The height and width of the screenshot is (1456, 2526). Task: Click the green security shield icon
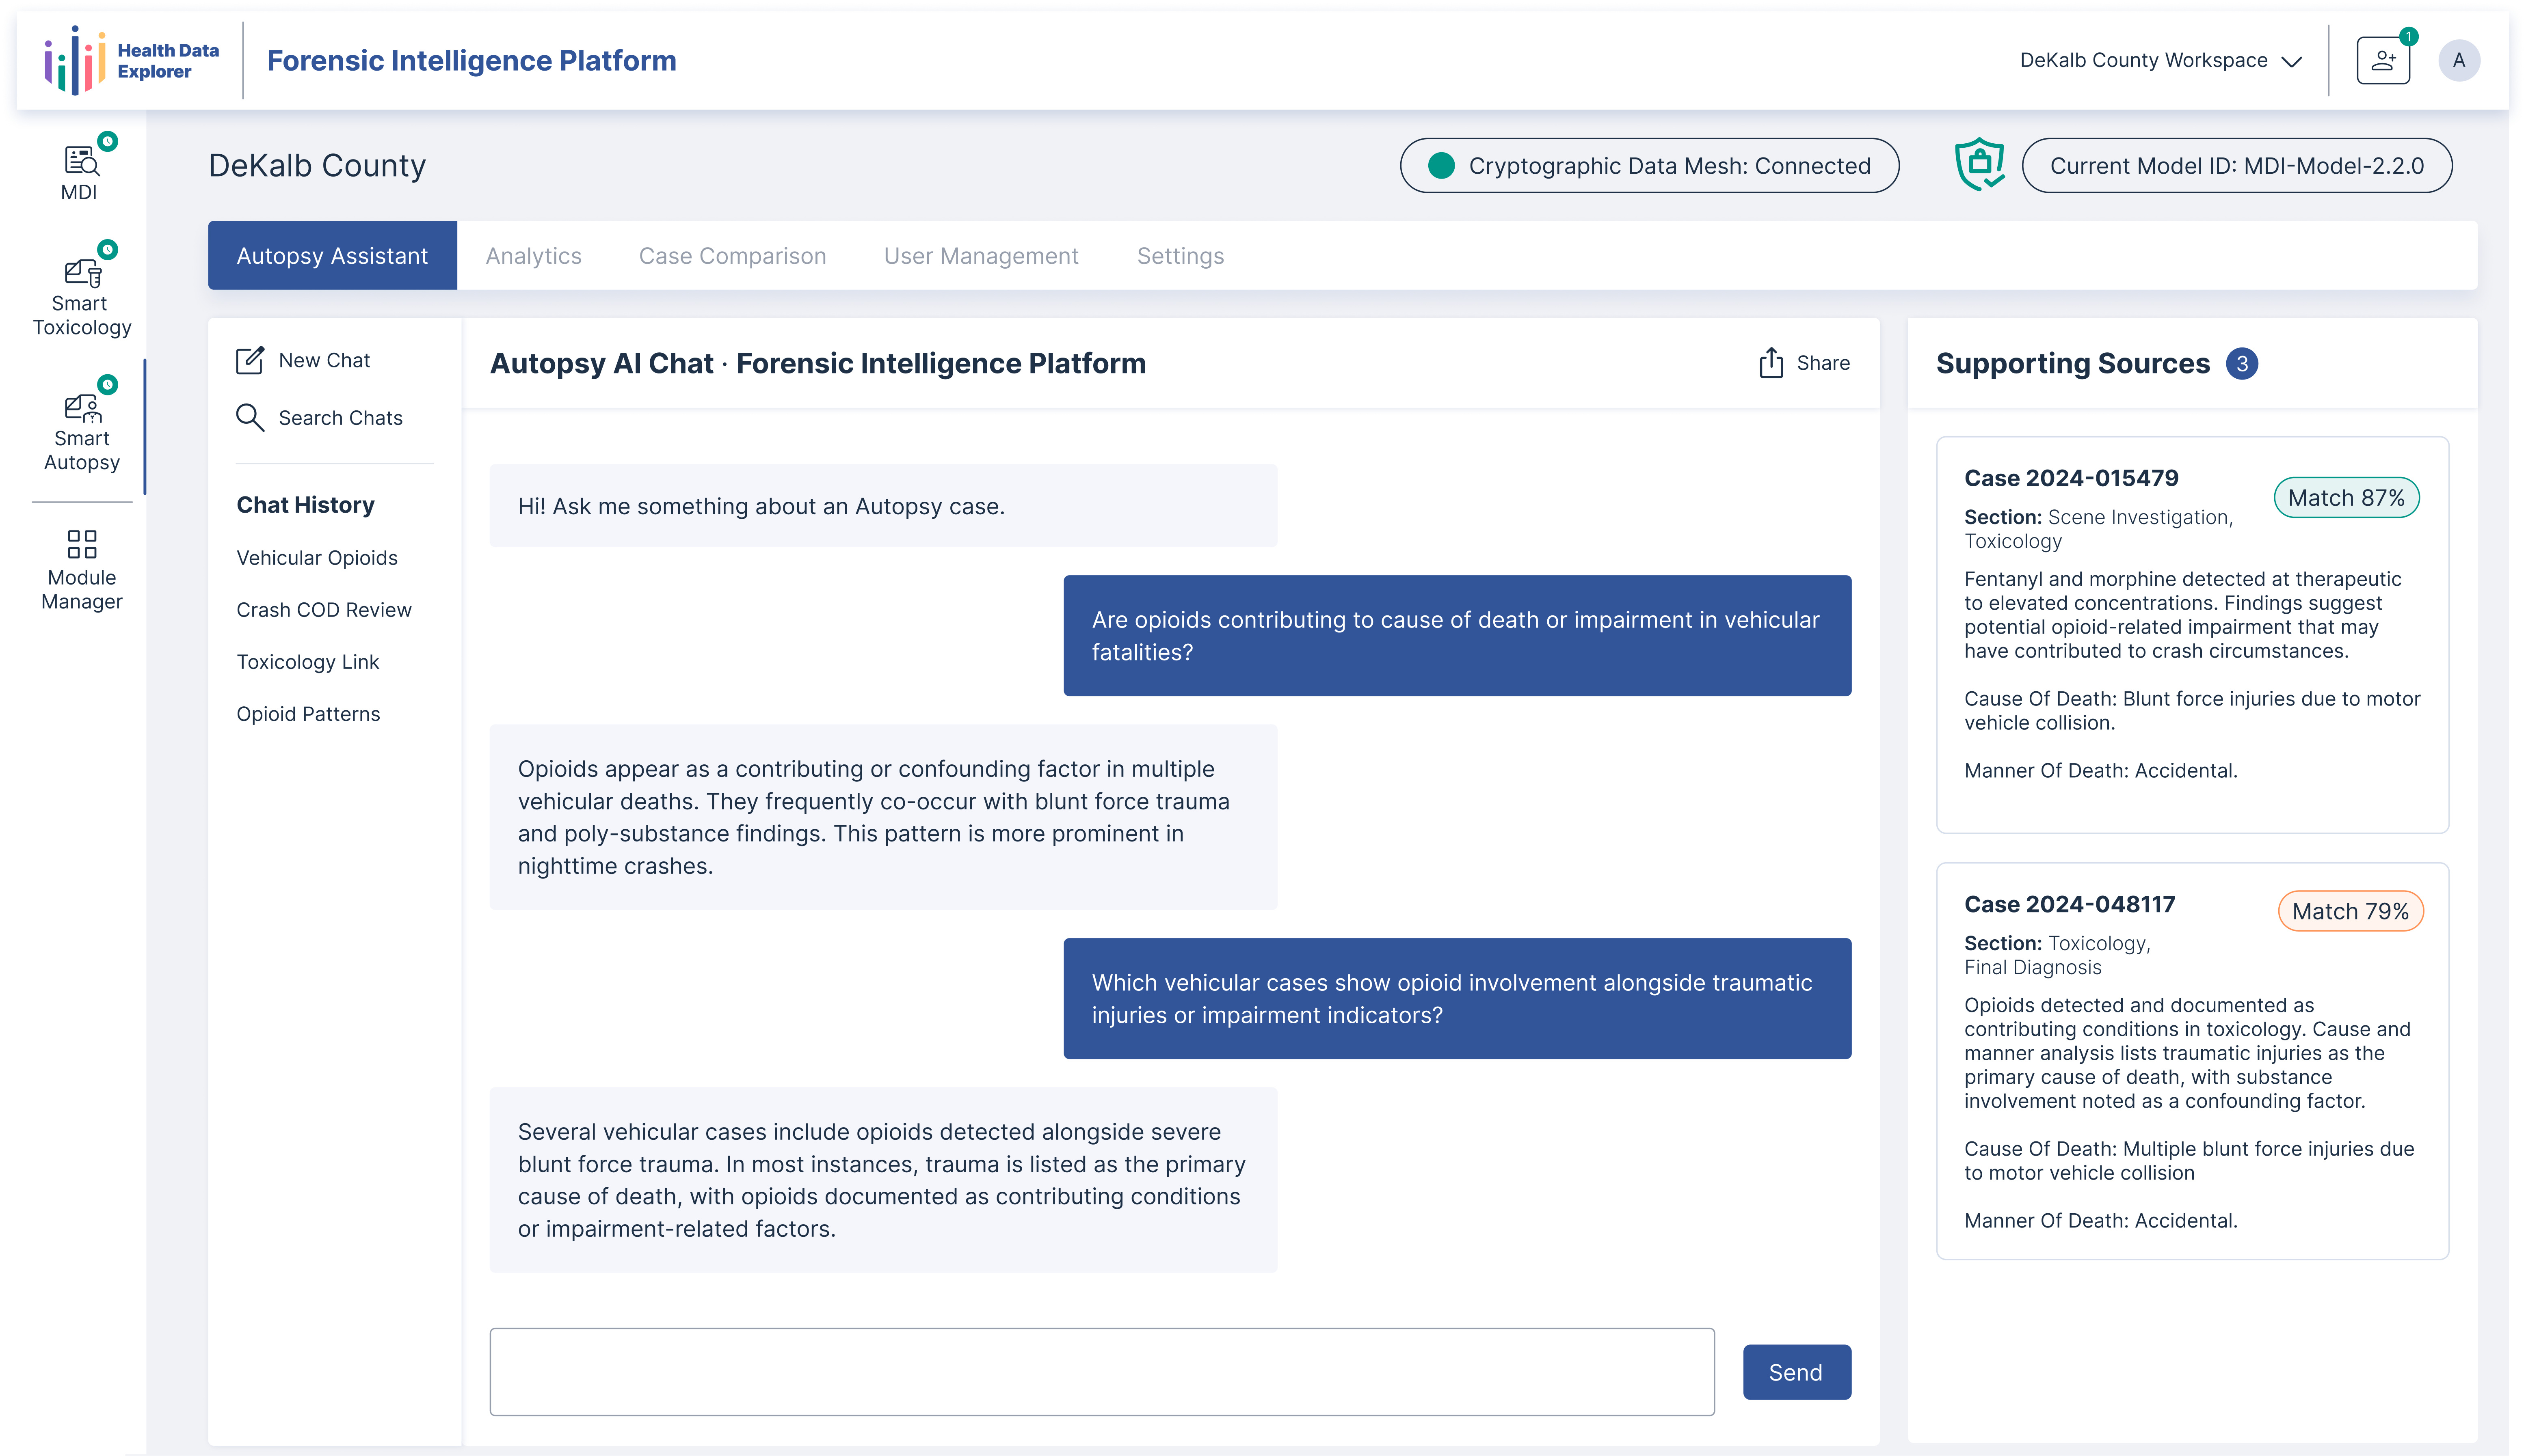1979,165
